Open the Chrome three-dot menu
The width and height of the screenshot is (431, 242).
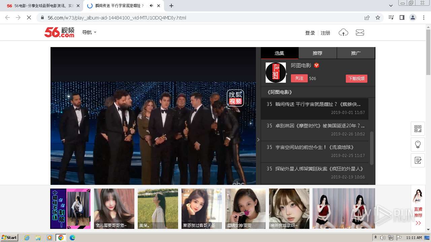[424, 17]
